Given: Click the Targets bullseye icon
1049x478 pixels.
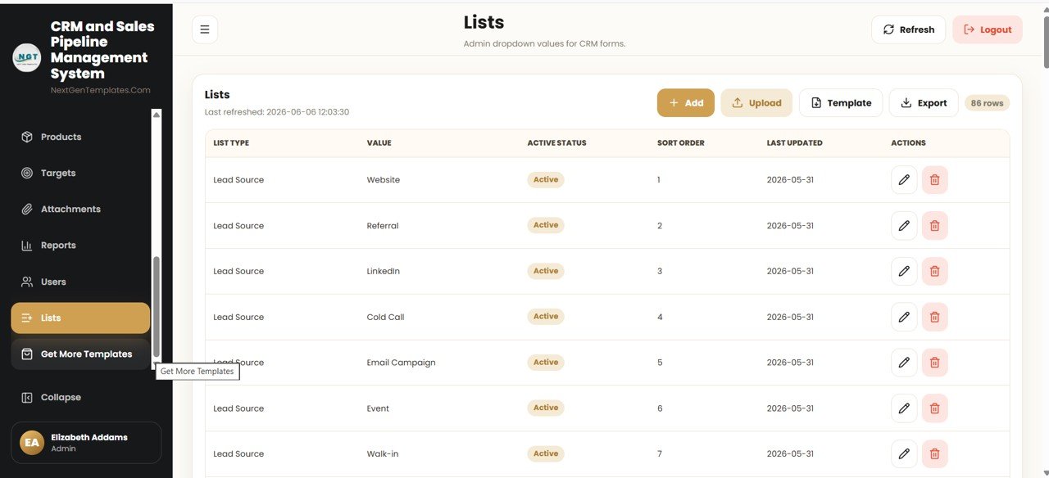Looking at the screenshot, I should pos(27,173).
